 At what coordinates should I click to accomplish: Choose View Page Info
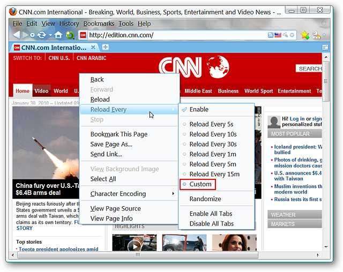(129, 218)
